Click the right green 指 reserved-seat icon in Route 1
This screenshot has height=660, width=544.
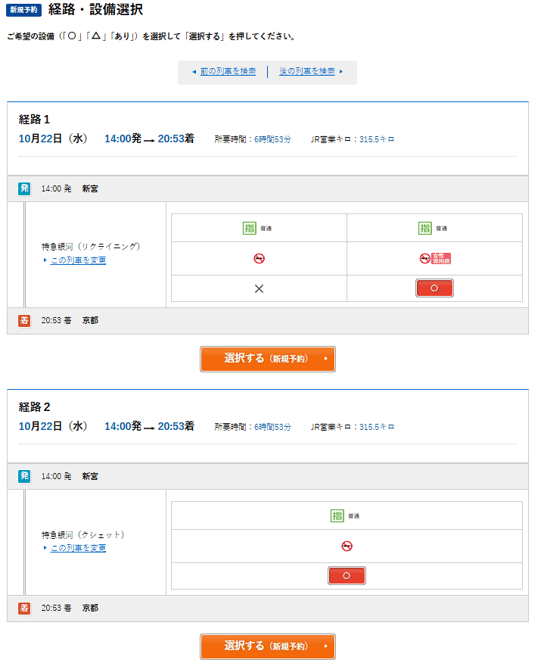click(425, 228)
